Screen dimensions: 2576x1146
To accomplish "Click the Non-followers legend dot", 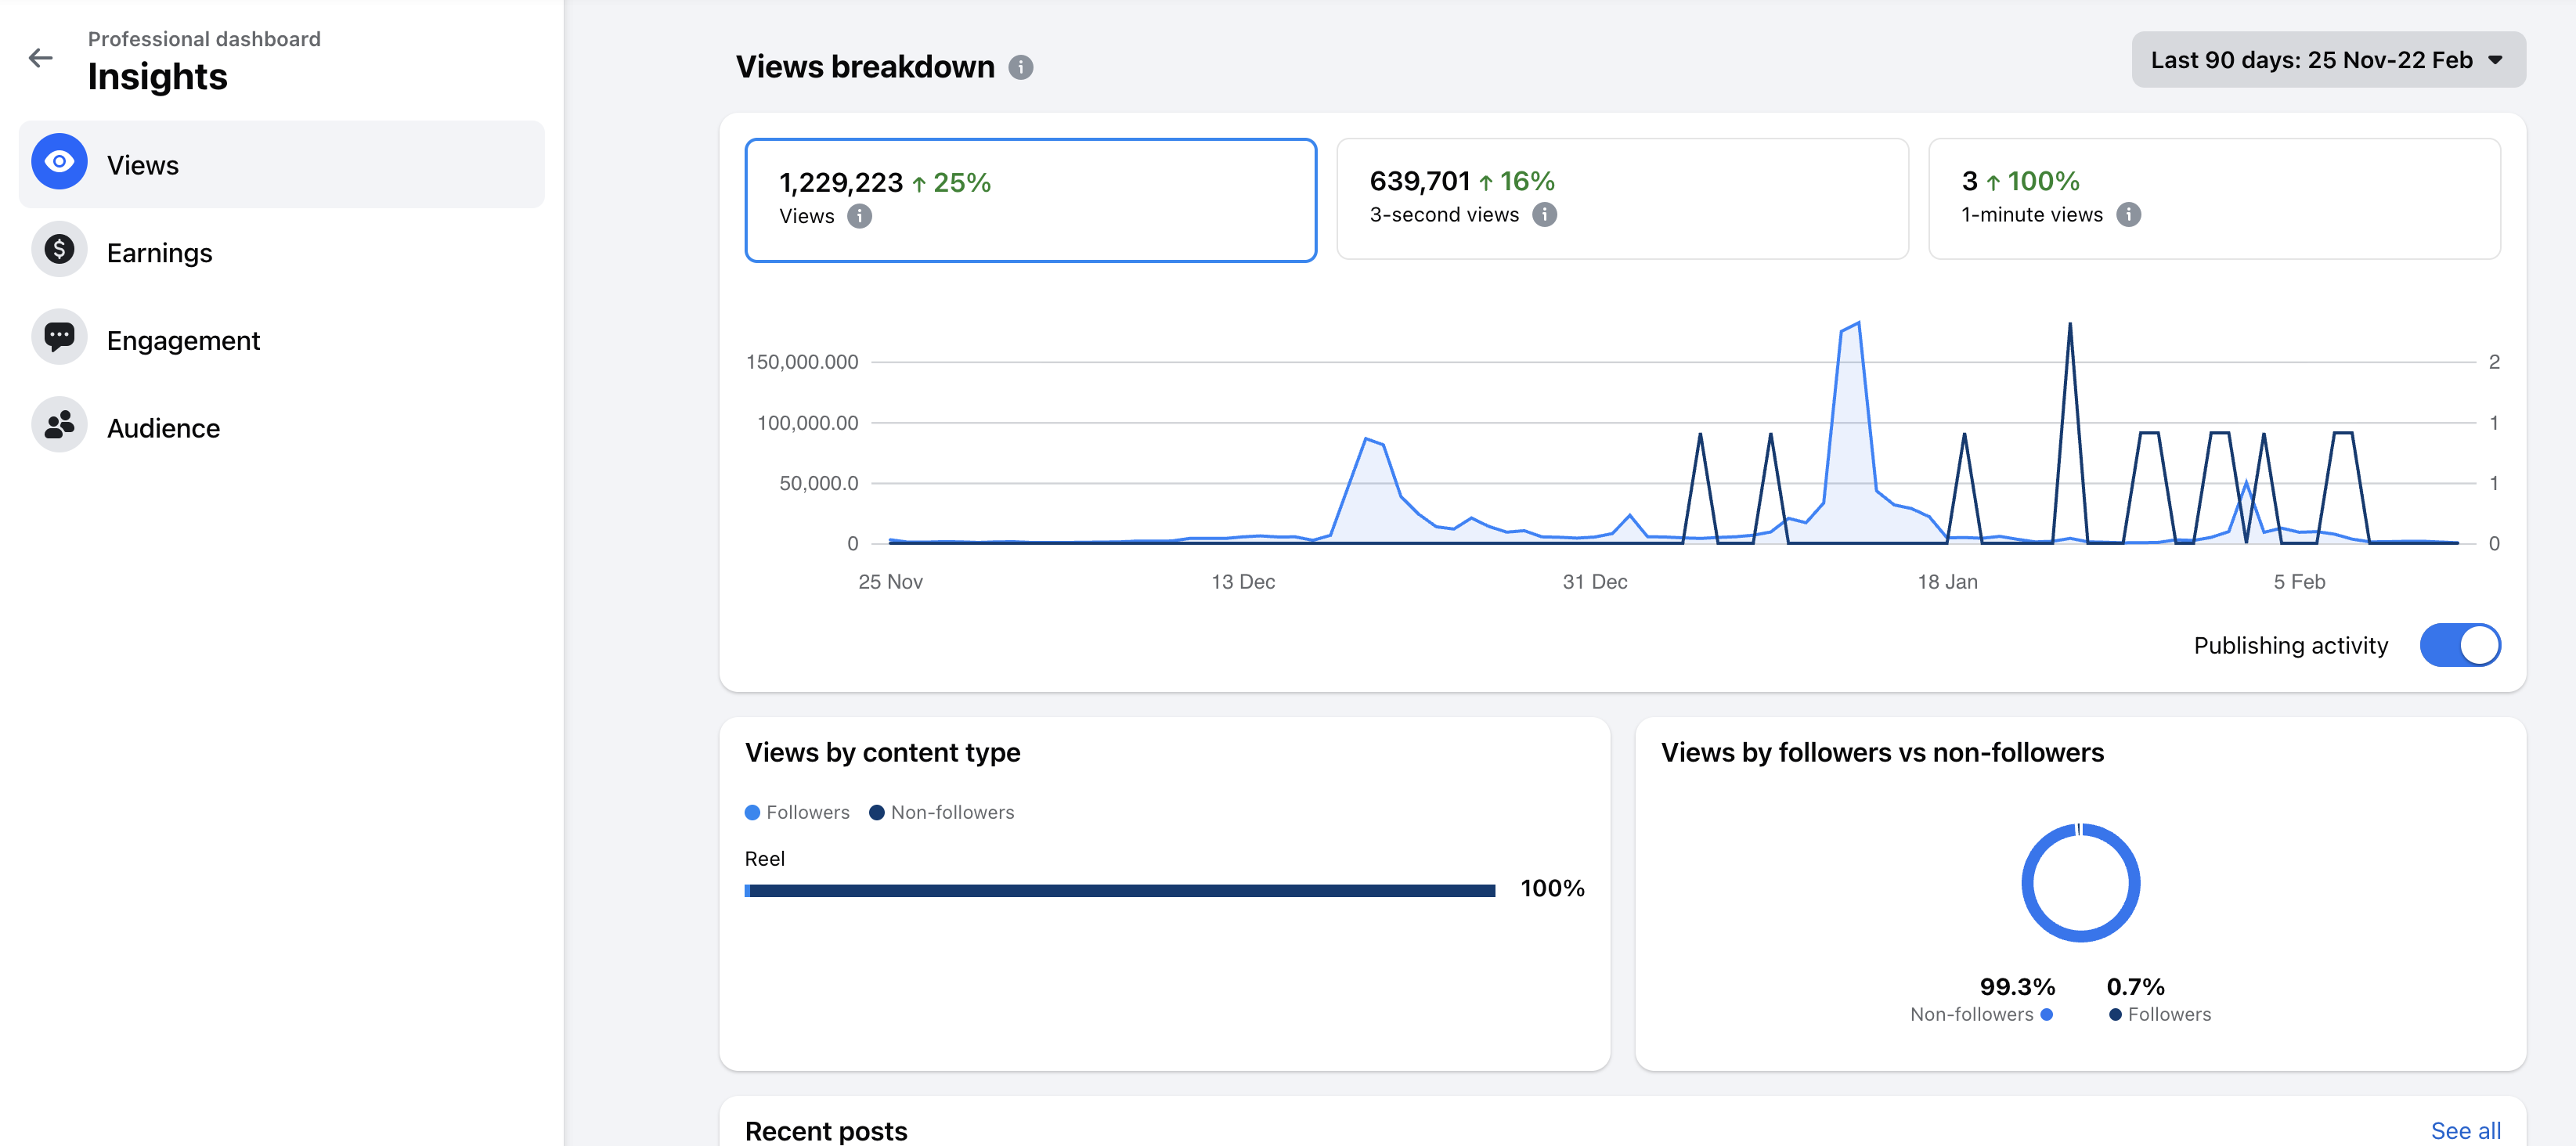I will coord(876,812).
